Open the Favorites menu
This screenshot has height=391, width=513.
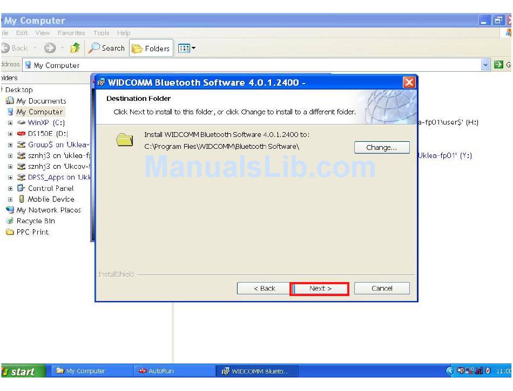tap(71, 33)
